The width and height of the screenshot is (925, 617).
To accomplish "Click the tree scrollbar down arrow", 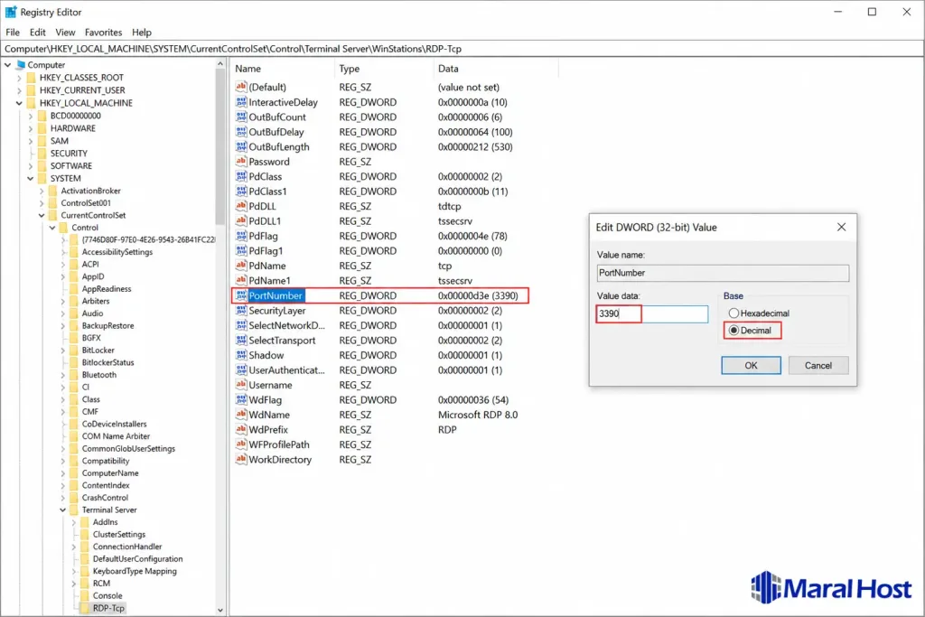I will [220, 610].
